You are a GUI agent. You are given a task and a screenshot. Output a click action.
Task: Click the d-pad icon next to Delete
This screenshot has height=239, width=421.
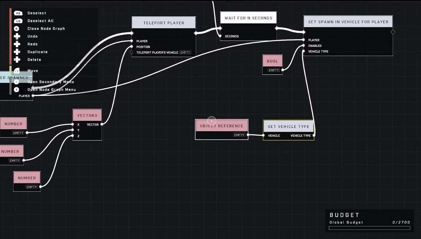tap(17, 60)
